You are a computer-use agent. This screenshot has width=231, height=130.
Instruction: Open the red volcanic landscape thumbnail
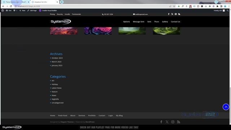64,31
